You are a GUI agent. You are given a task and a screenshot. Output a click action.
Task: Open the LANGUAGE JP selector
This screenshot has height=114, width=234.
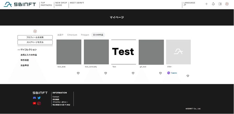[189, 4]
